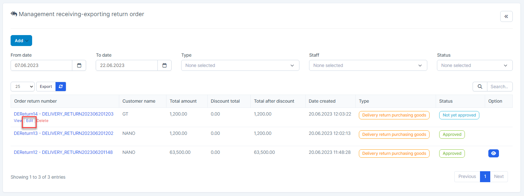Image resolution: width=524 pixels, height=196 pixels.
Task: Expand the Add button dropdown
Action: [21, 41]
